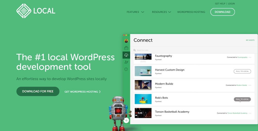The image size is (258, 131).
Task: Click the My Hosts link
Action: (x=250, y=40)
